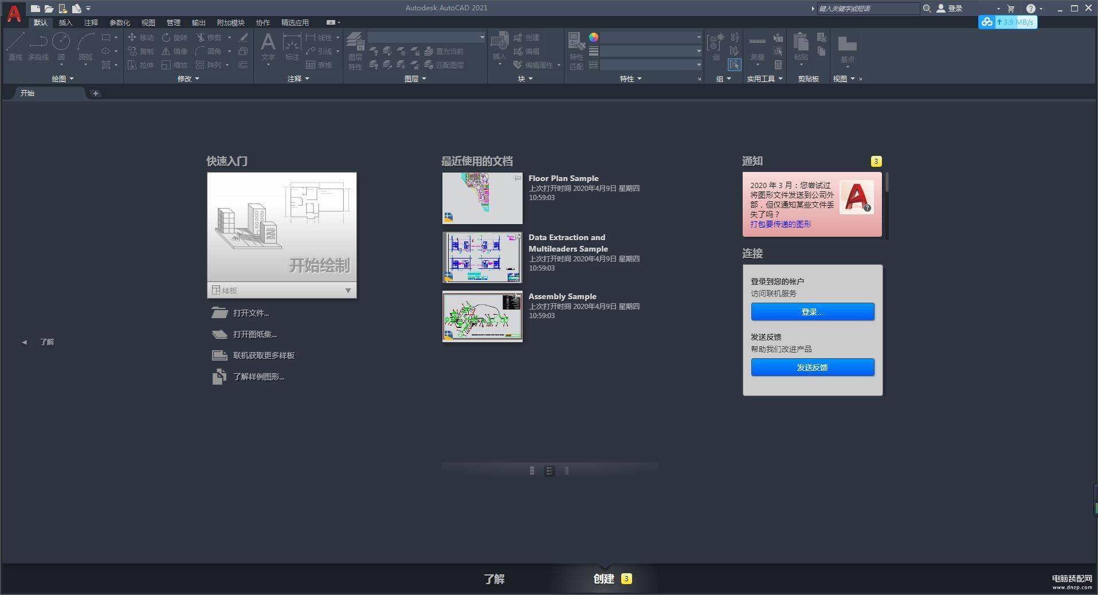1098x595 pixels.
Task: Open the Floor Plan Sample thumbnail
Action: pos(482,198)
